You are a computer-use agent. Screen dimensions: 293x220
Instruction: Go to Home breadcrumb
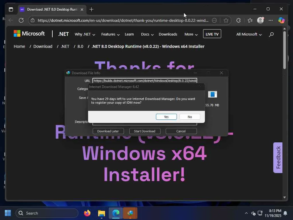(x=19, y=46)
